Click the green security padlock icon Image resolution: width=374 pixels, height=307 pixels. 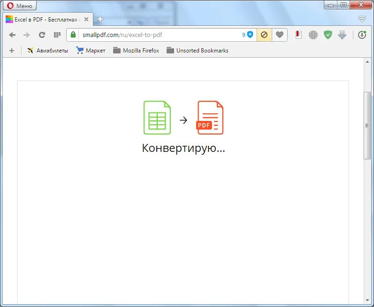[73, 35]
